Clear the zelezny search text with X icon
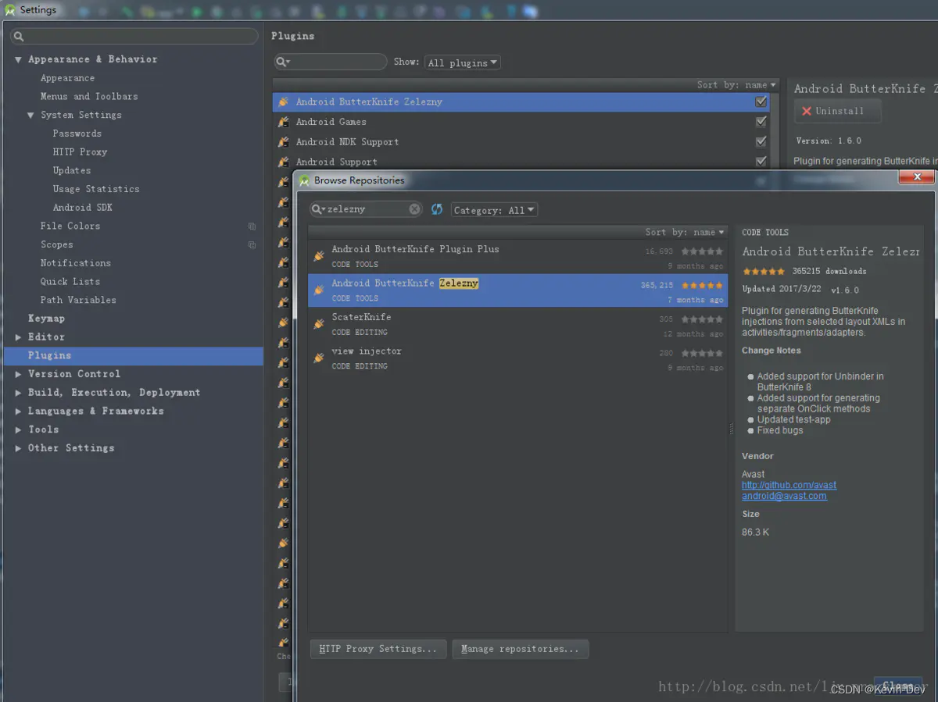Screen dimensions: 938x702 [414, 209]
